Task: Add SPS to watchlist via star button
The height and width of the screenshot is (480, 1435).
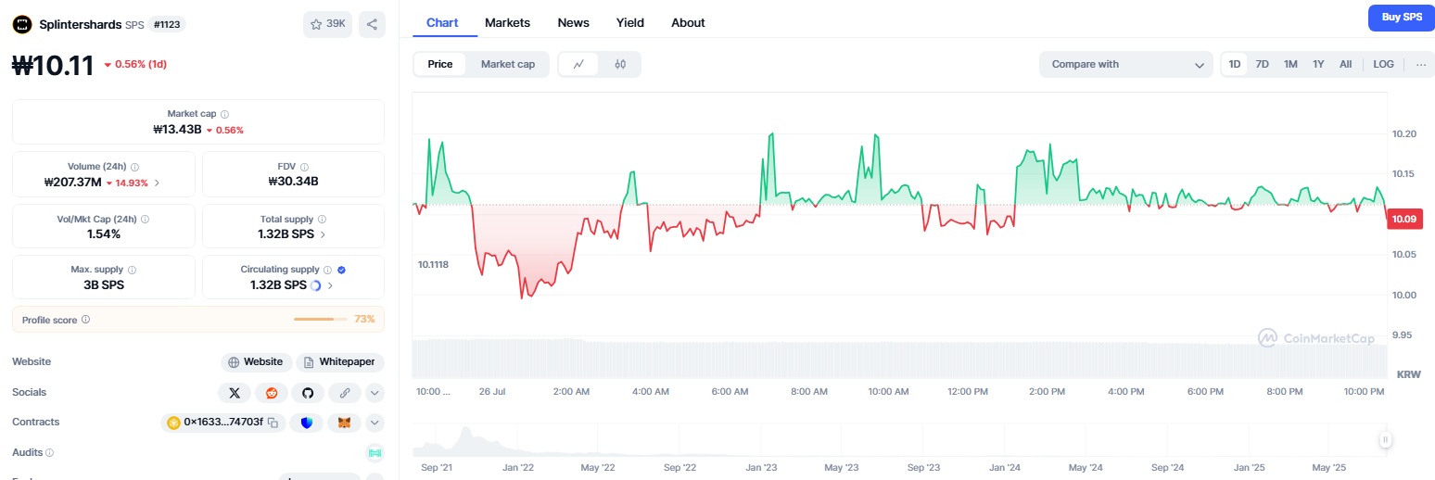Action: [327, 24]
